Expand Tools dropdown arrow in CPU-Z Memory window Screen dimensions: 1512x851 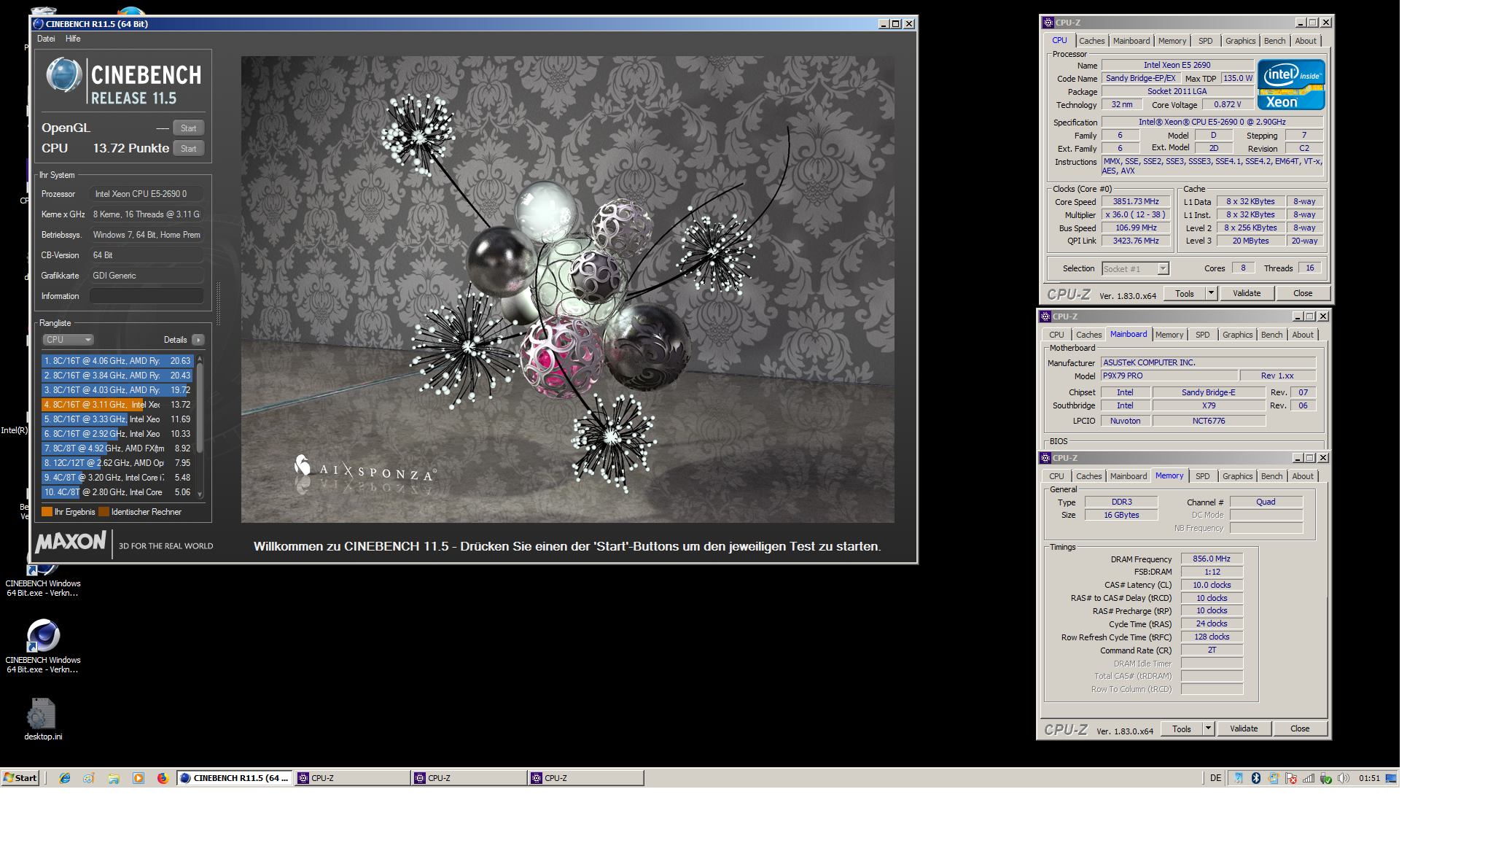[1208, 728]
